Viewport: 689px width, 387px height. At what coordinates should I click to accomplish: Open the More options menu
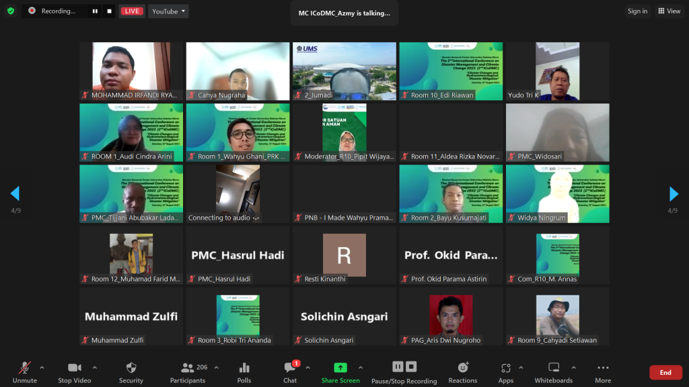(603, 372)
